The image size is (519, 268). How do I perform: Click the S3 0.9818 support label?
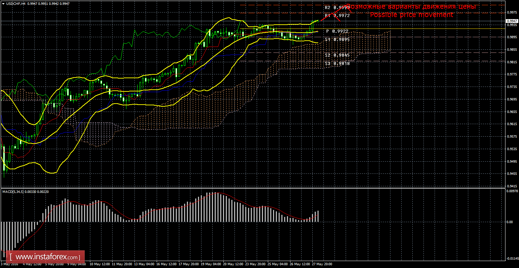point(337,64)
